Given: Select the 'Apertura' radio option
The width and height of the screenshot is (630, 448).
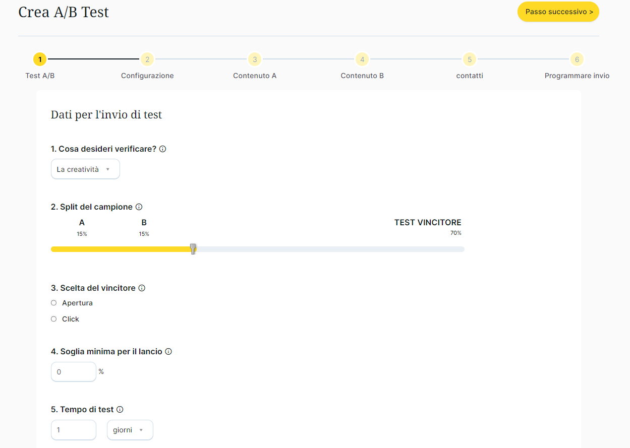Looking at the screenshot, I should (54, 303).
